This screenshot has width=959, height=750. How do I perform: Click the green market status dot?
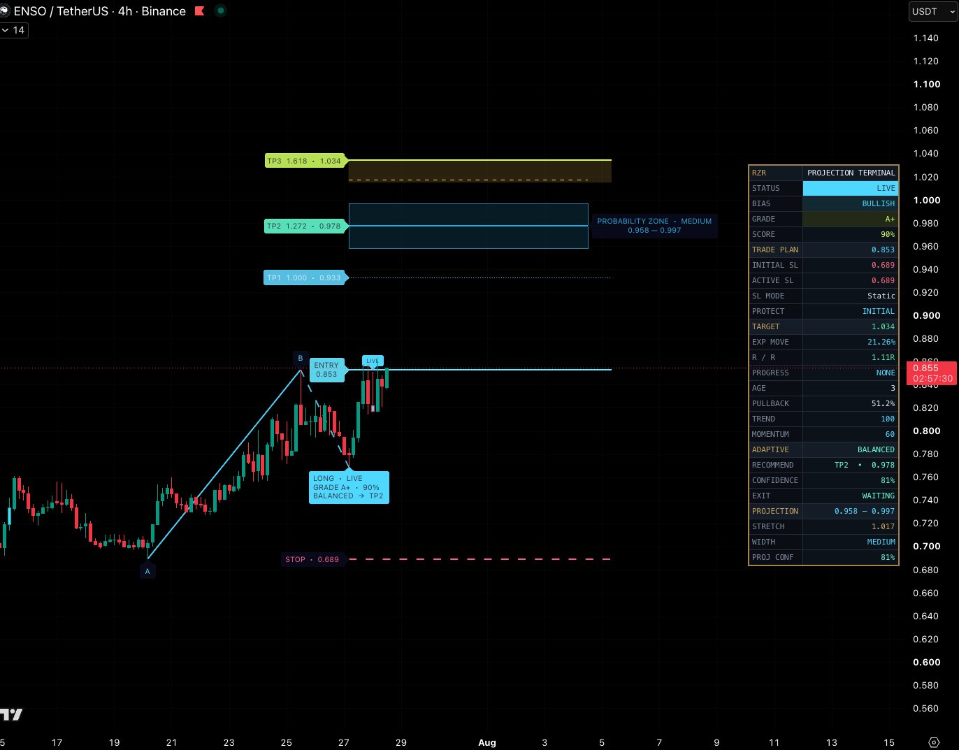(x=220, y=11)
